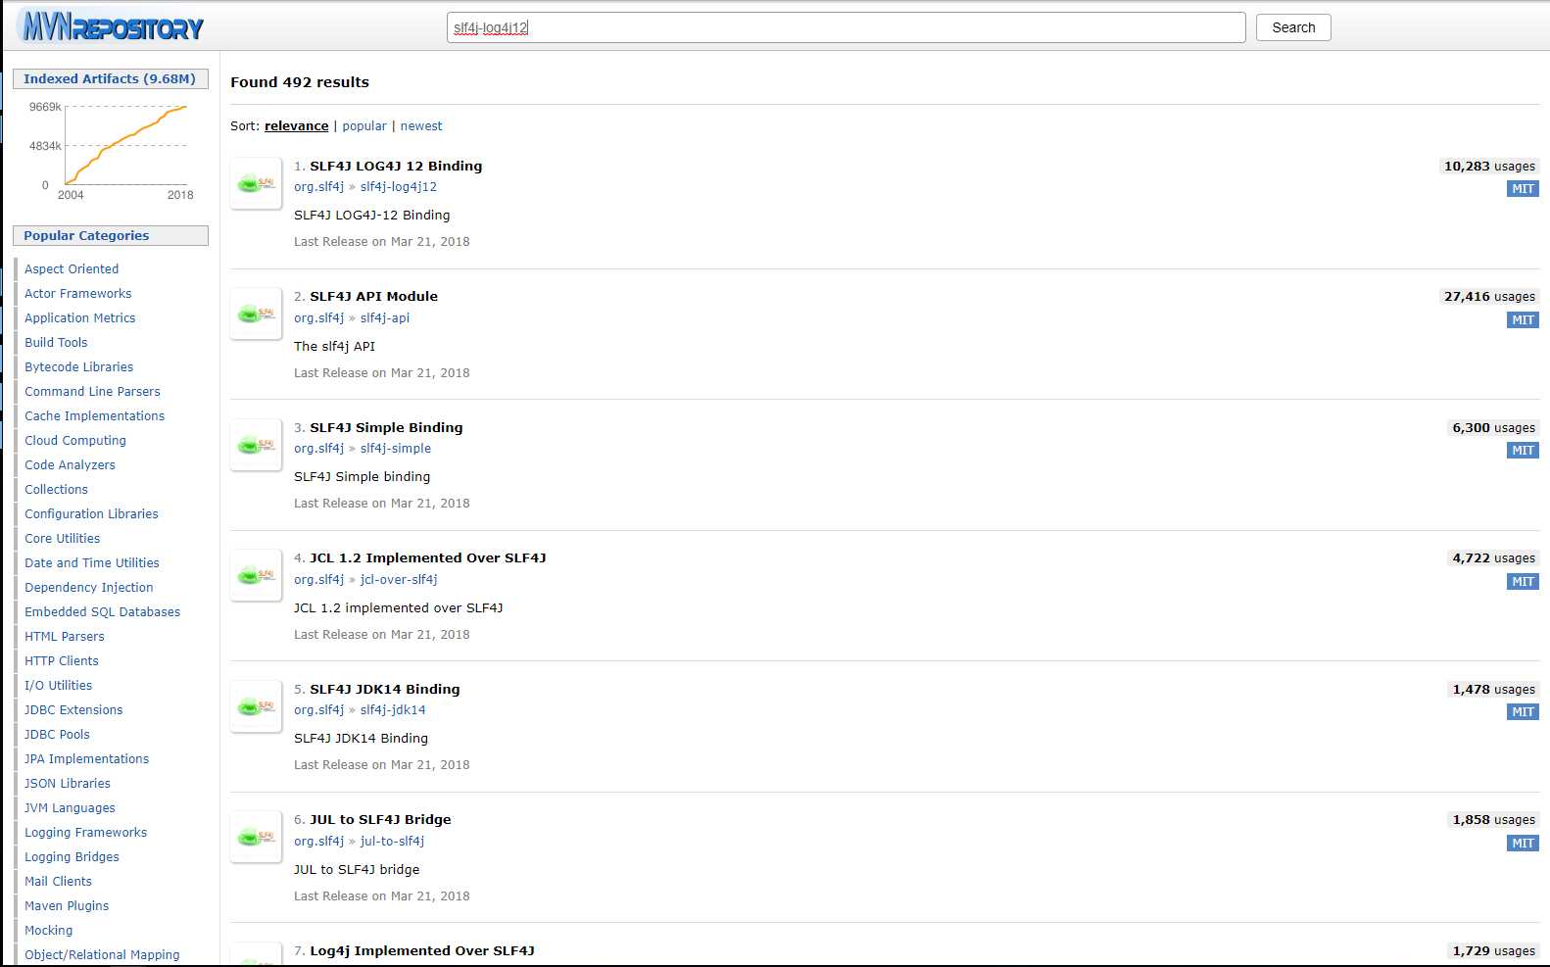Open Aspect Oriented category

(72, 269)
